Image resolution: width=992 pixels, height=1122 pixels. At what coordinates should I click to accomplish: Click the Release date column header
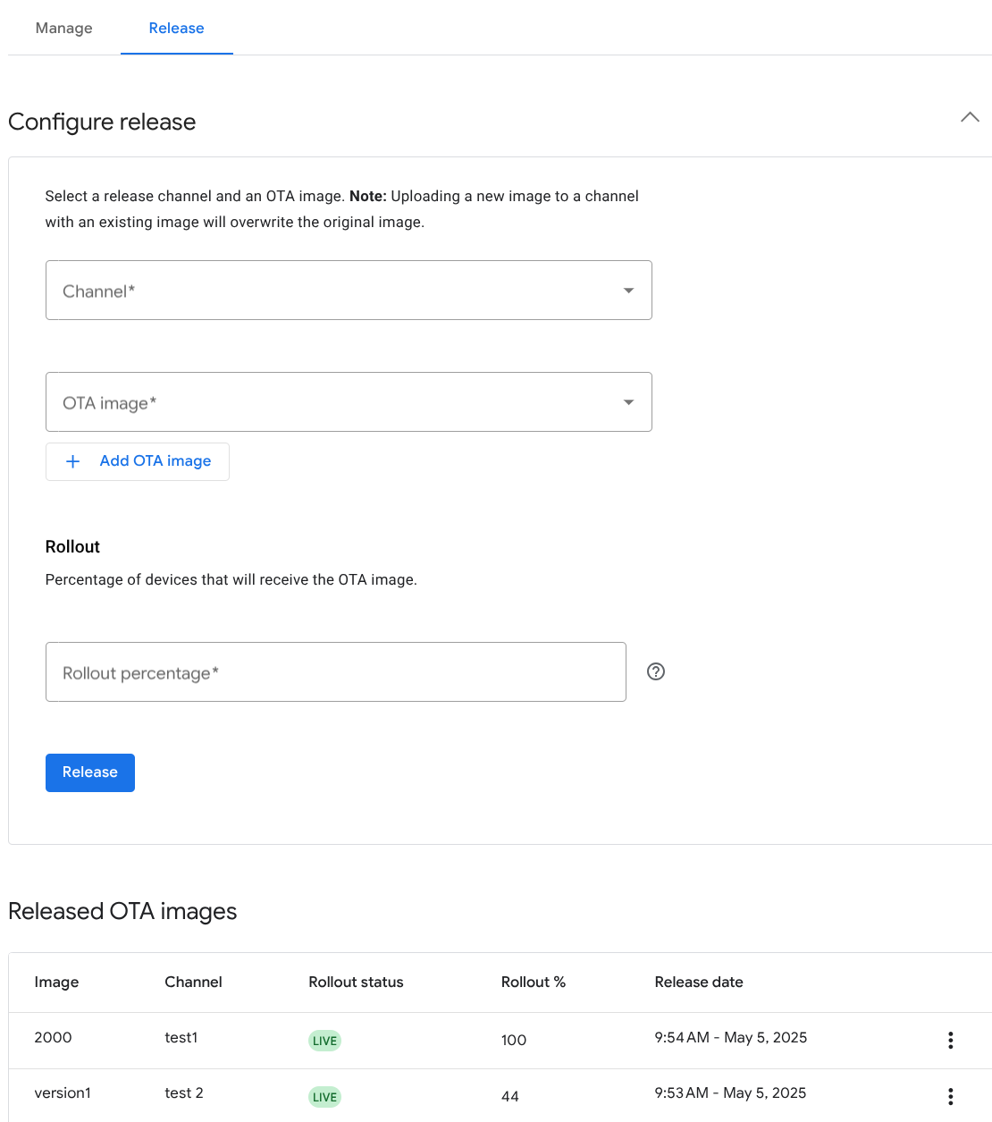point(699,982)
